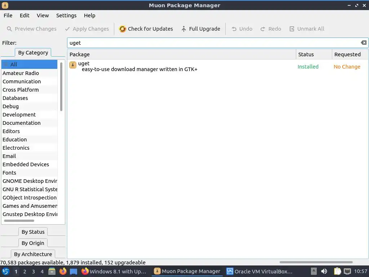Image resolution: width=369 pixels, height=277 pixels.
Task: Select the Games and Amusement category
Action: [x=30, y=206]
